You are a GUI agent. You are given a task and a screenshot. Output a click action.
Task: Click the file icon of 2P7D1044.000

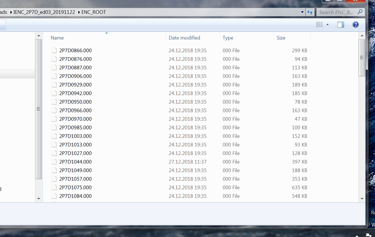pyautogui.click(x=54, y=162)
